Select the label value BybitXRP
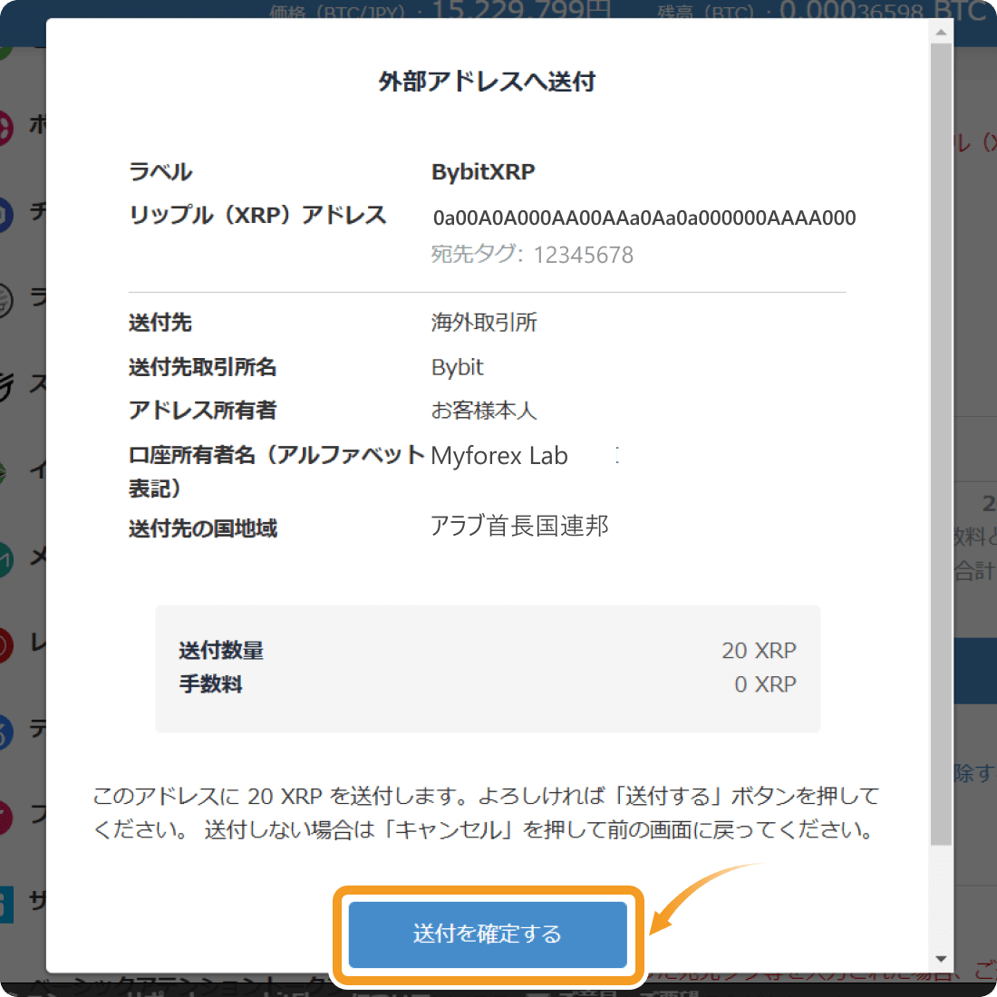This screenshot has width=997, height=997. click(x=483, y=171)
